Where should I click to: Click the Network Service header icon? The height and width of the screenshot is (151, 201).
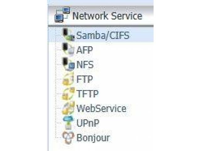(62, 15)
